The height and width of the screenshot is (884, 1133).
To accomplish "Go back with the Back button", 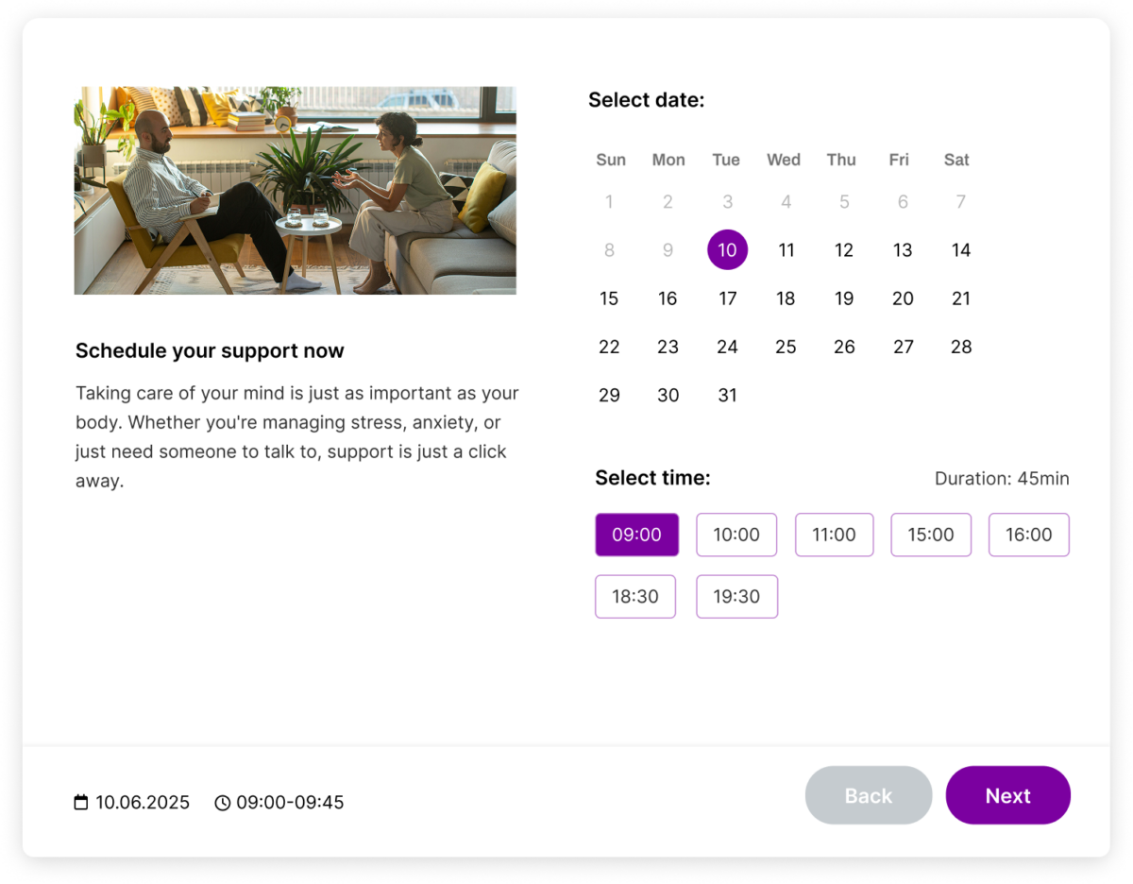I will 868,795.
